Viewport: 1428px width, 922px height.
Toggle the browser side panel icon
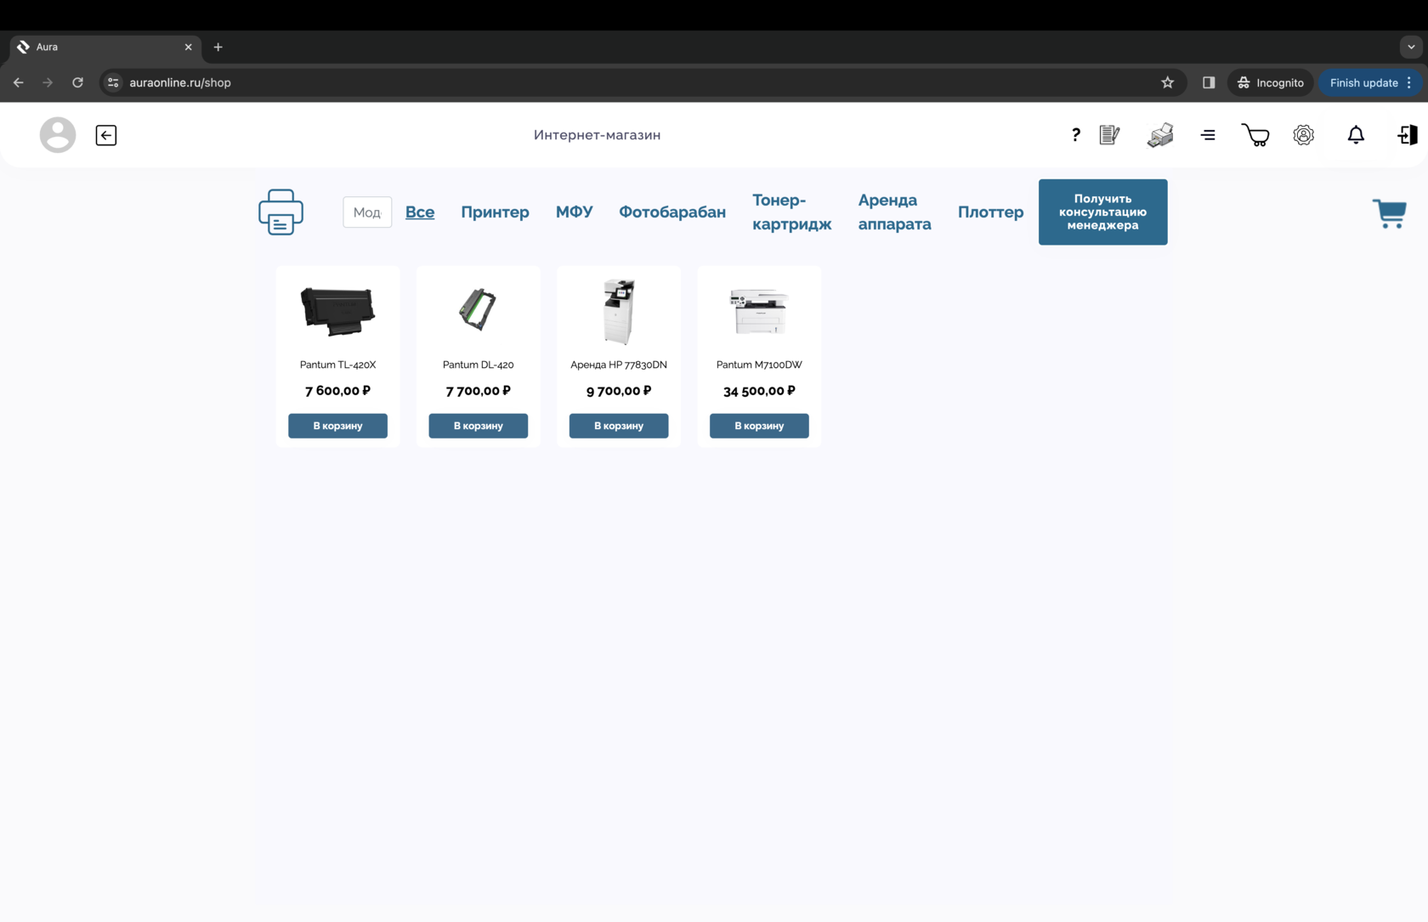pyautogui.click(x=1209, y=82)
